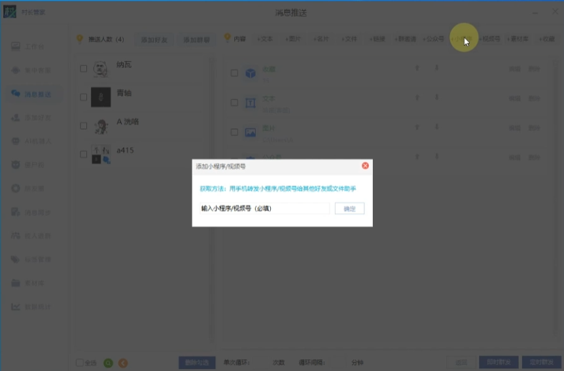Click the orange back arrow icon at bottom
This screenshot has height=371, width=564.
(x=123, y=362)
